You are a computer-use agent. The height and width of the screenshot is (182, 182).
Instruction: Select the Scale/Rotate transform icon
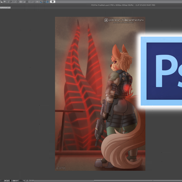click(27, 2)
